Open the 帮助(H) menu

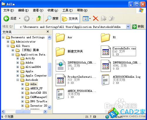(82, 10)
